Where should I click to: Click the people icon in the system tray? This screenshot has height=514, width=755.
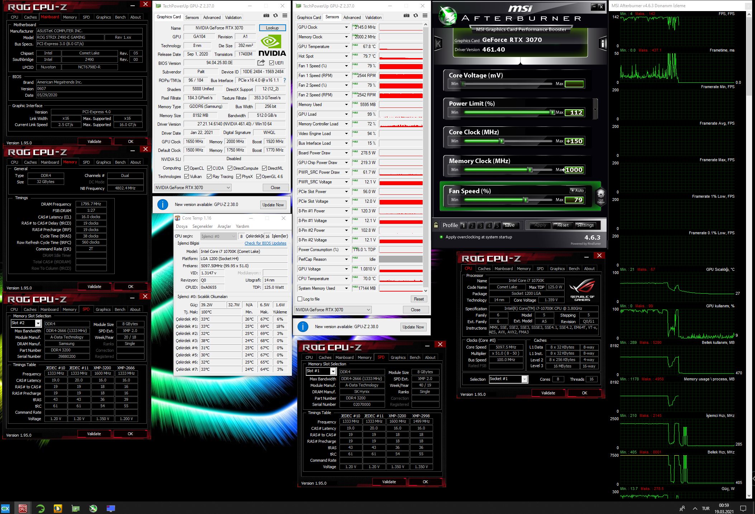click(682, 508)
